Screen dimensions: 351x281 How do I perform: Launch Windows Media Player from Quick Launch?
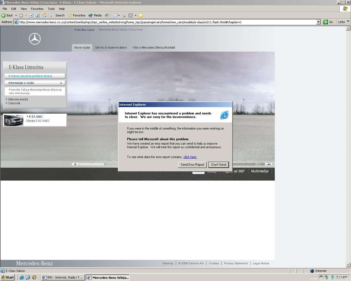point(34,277)
